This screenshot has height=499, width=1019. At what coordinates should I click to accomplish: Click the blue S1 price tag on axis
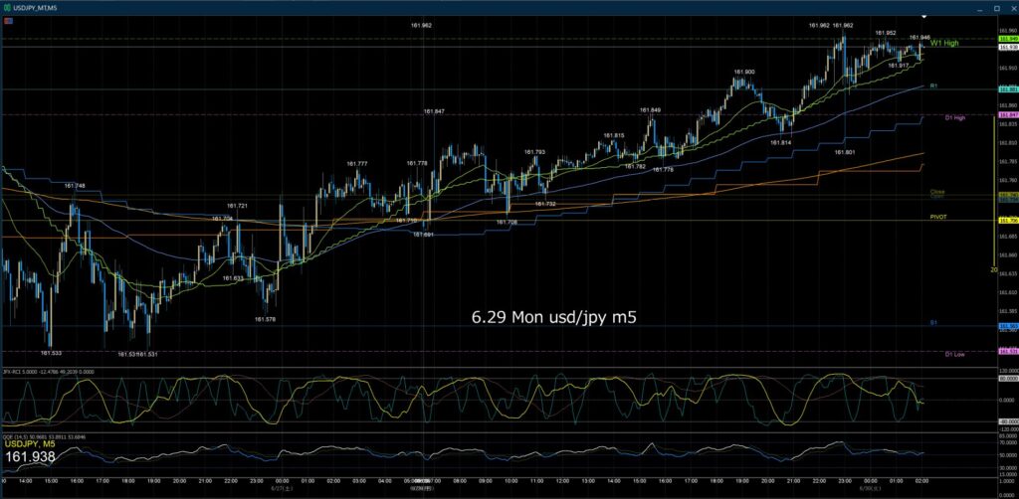click(1007, 326)
